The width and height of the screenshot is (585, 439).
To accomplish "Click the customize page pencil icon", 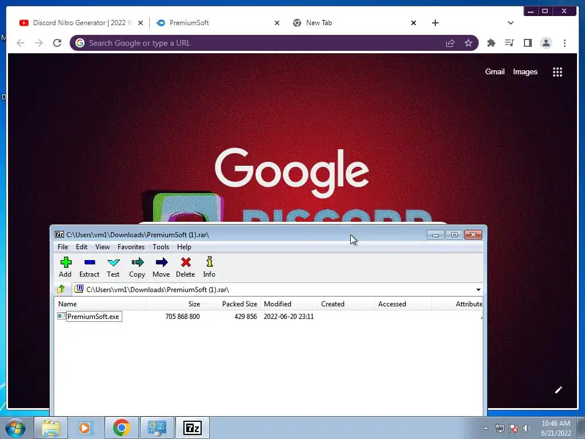I will click(x=559, y=390).
